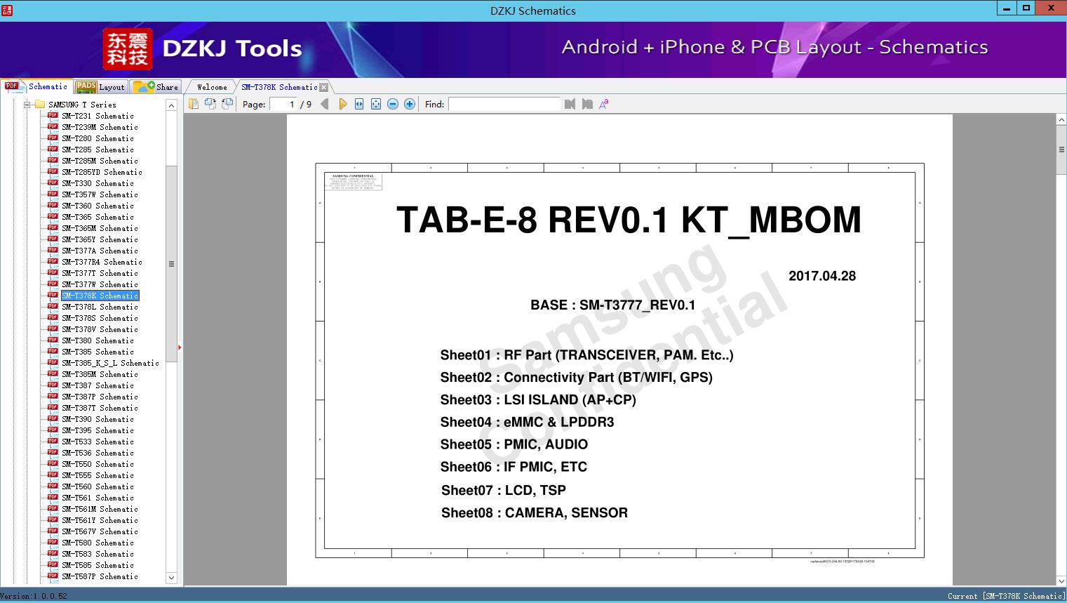Select the highlighted SM-T378K Schematic entry

(x=100, y=296)
